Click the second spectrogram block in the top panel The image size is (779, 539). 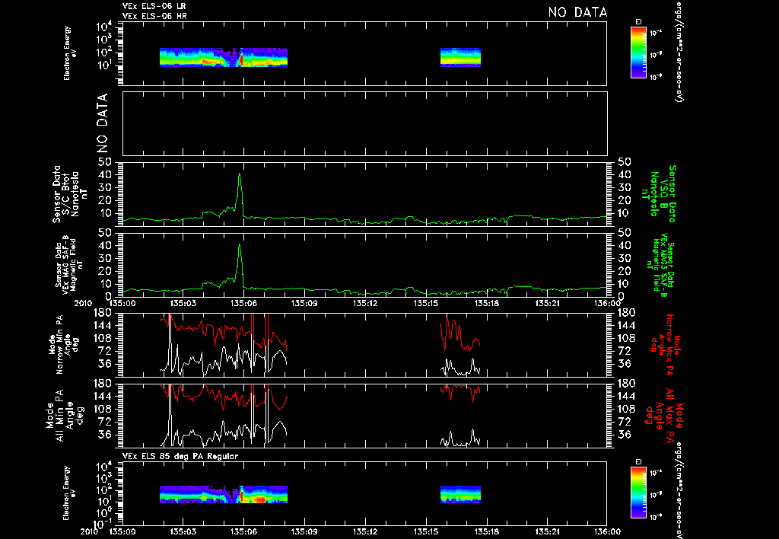pos(460,57)
